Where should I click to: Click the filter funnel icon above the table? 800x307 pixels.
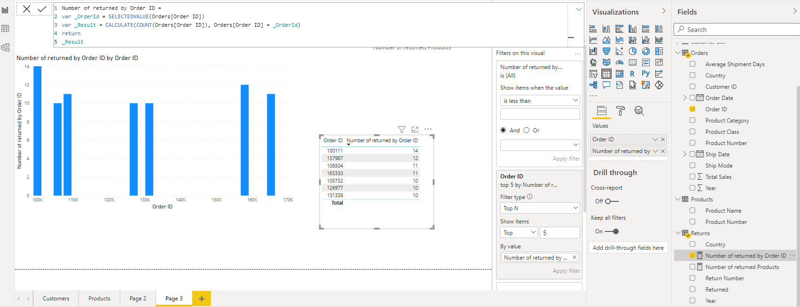[x=402, y=130]
